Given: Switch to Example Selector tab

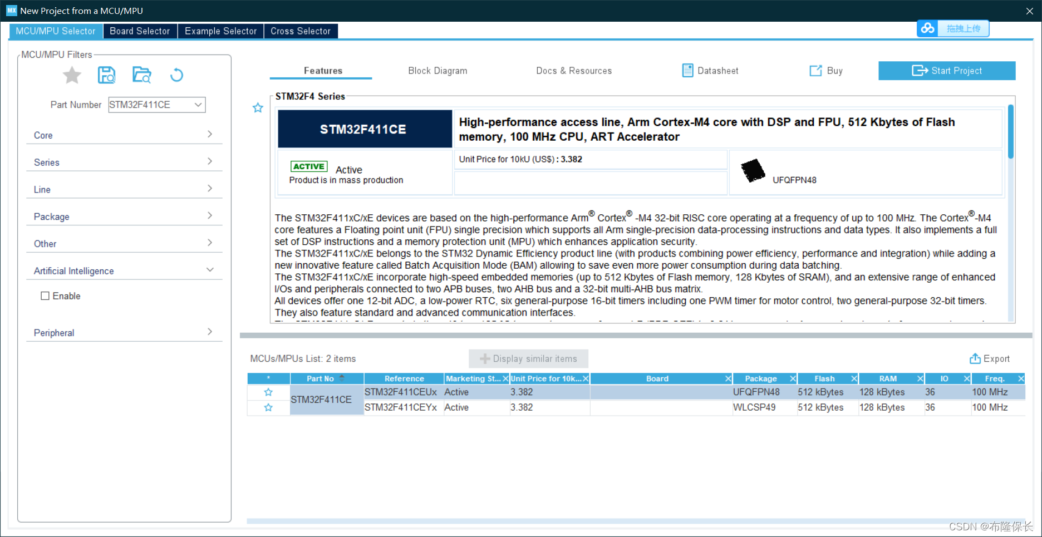Looking at the screenshot, I should point(220,31).
